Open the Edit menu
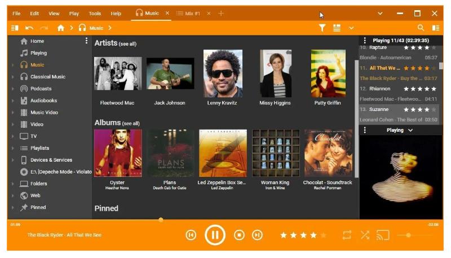The height and width of the screenshot is (258, 451). coord(34,14)
